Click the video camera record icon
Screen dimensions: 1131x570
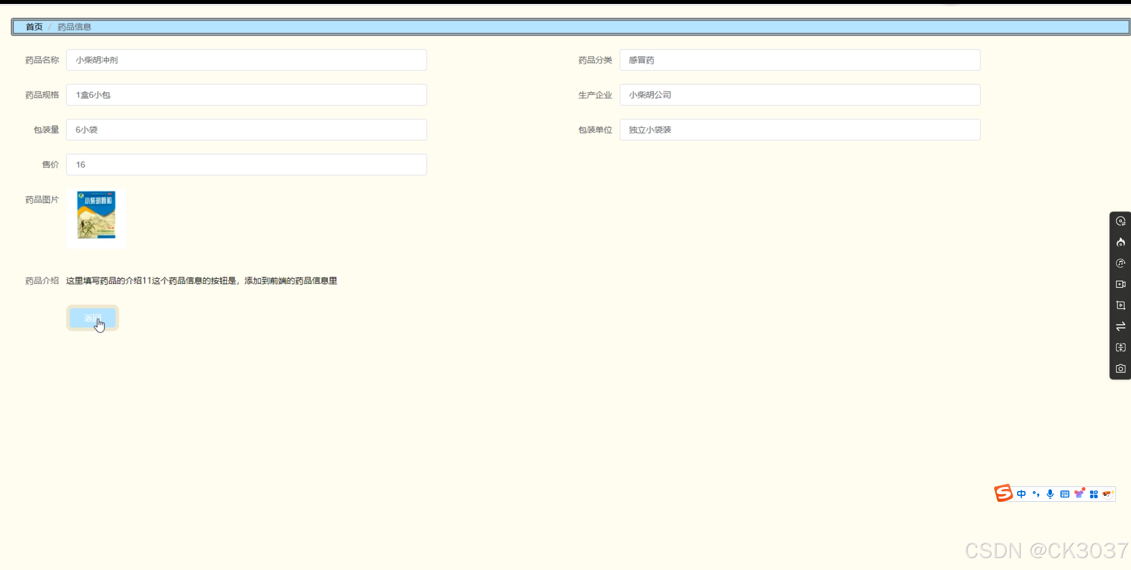click(1121, 284)
